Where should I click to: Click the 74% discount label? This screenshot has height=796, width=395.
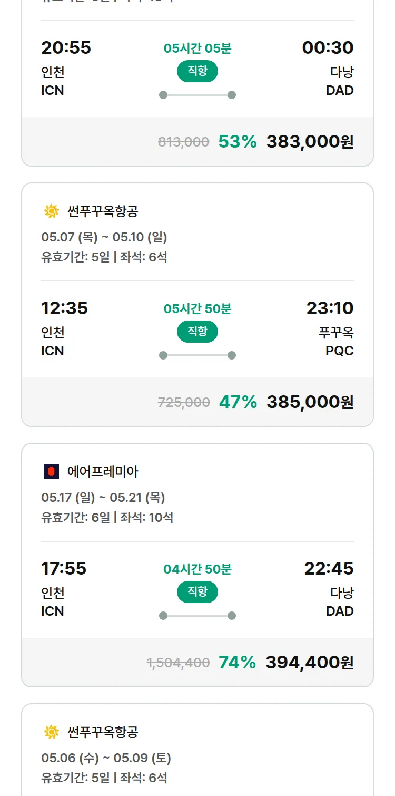238,662
